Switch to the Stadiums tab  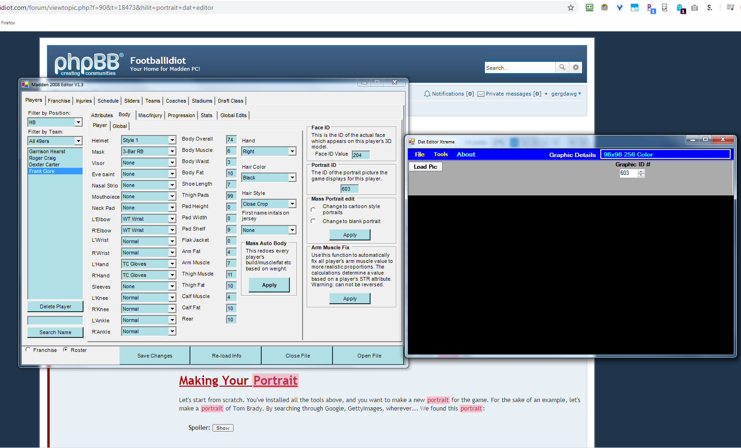click(202, 101)
